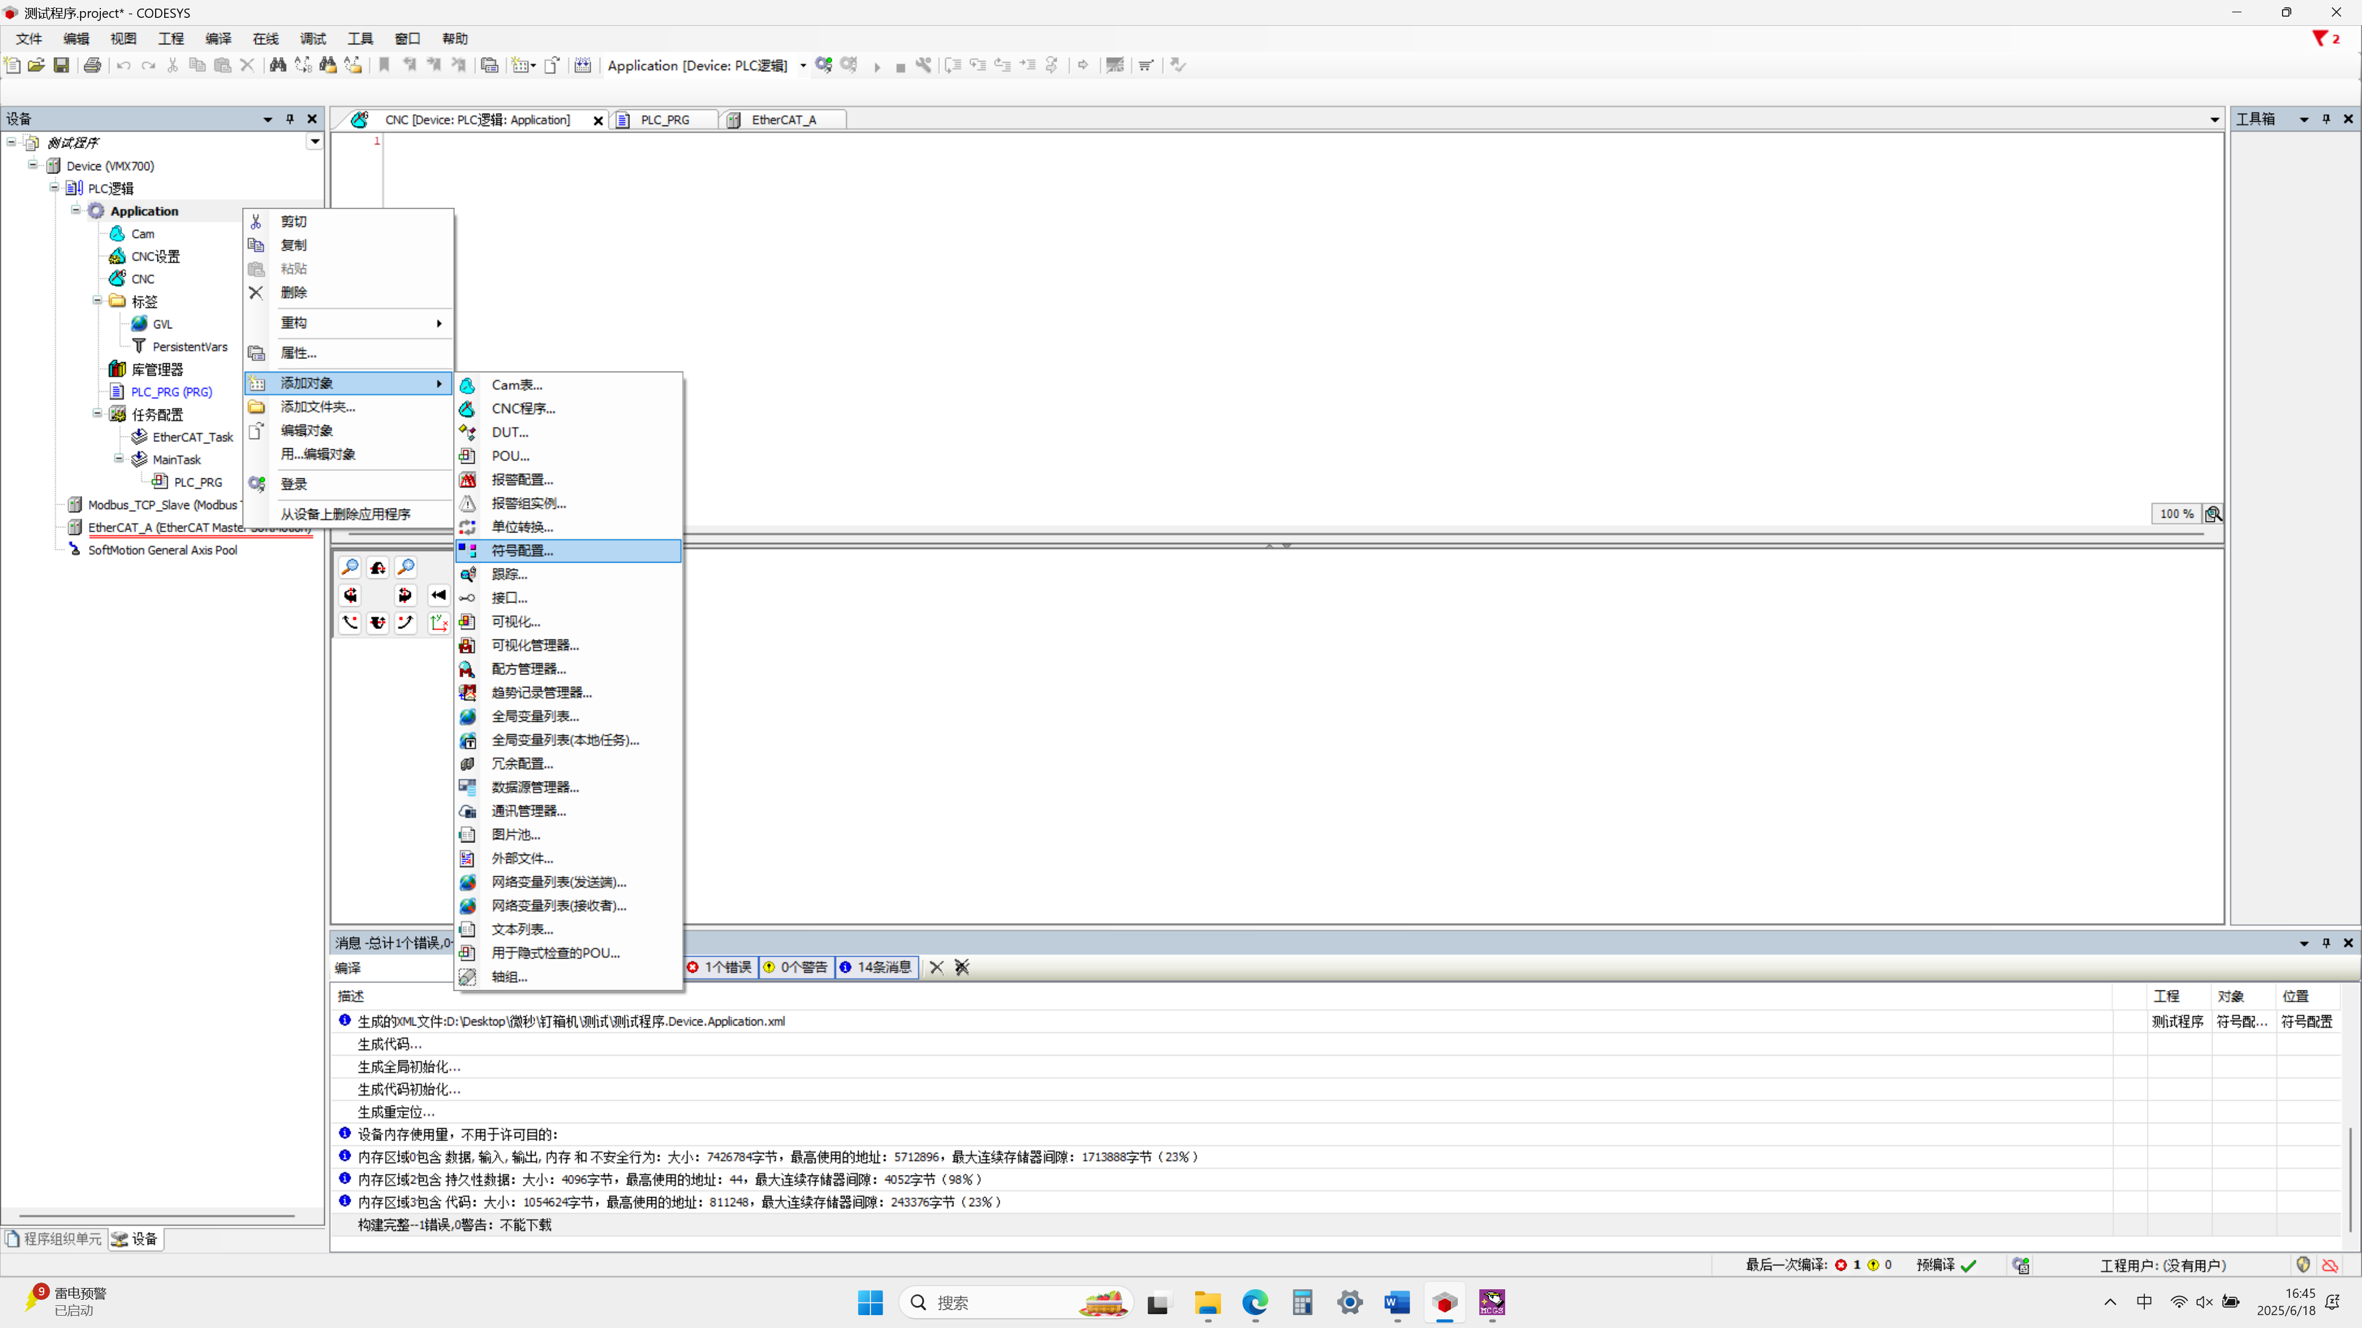Screen dimensions: 2362x1328
Task: Collapse the 任务配置 tree node
Action: point(97,413)
